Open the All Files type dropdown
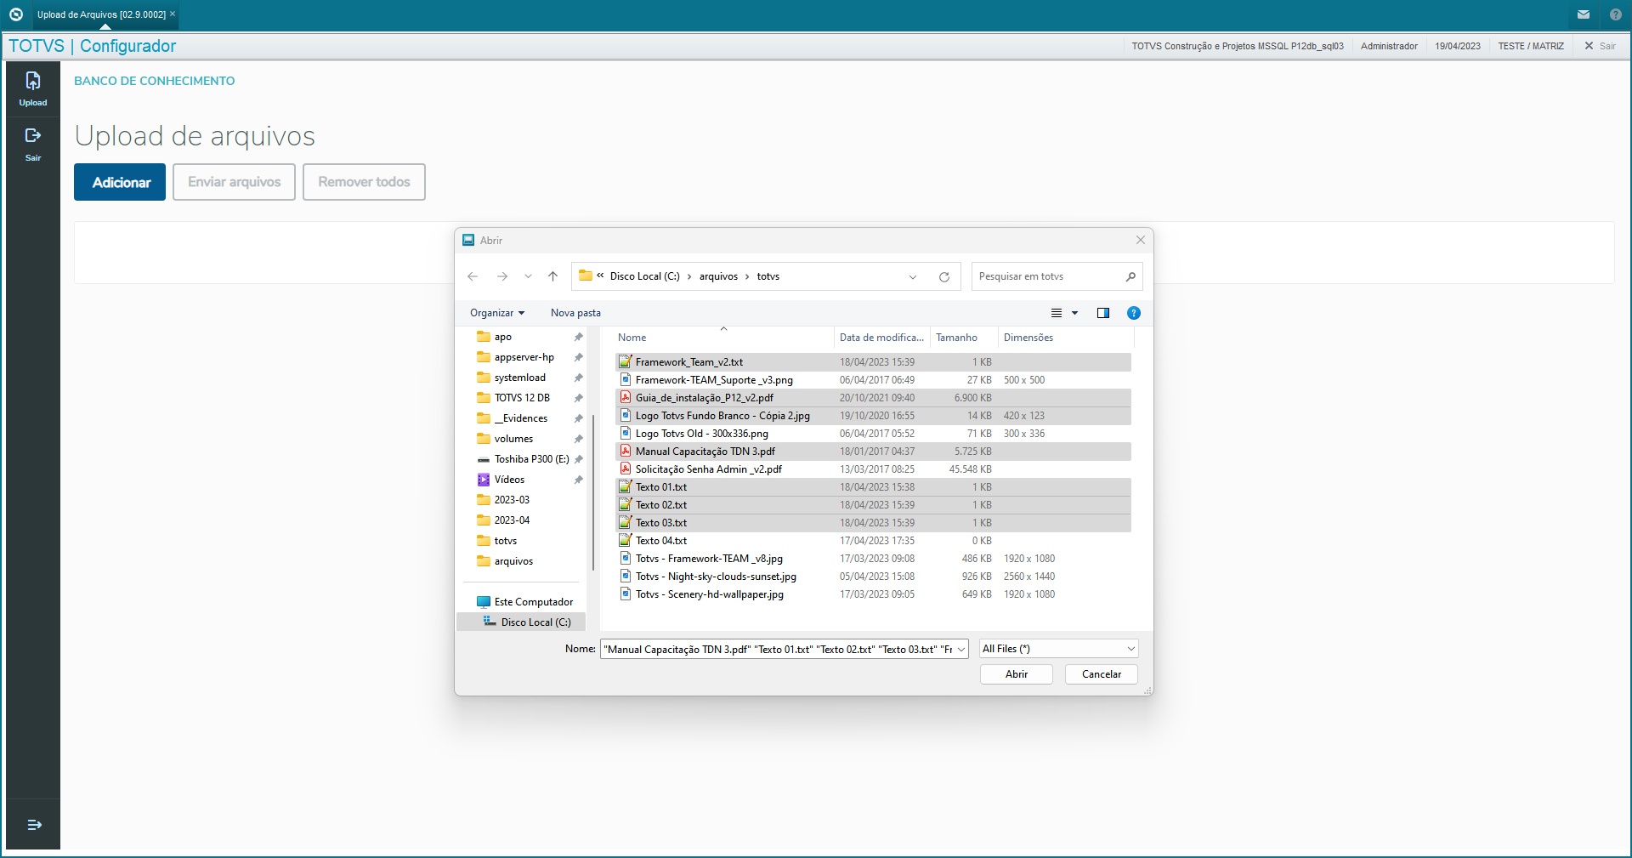This screenshot has width=1632, height=858. pos(1058,649)
